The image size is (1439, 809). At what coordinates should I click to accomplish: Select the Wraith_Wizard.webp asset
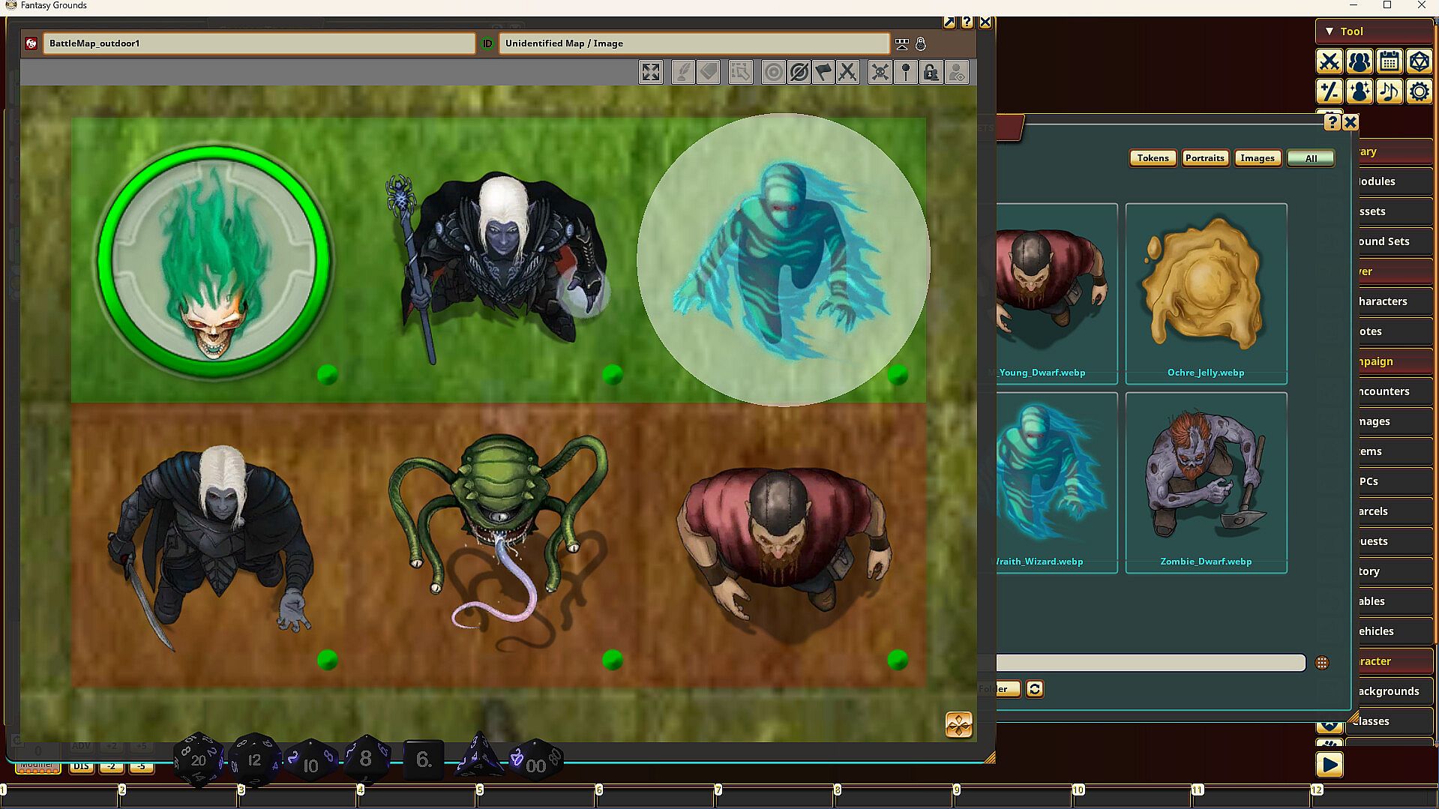pos(1057,482)
